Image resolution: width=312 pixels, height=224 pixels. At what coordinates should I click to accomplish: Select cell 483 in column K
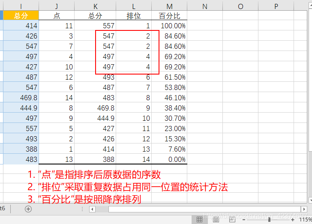[95, 98]
